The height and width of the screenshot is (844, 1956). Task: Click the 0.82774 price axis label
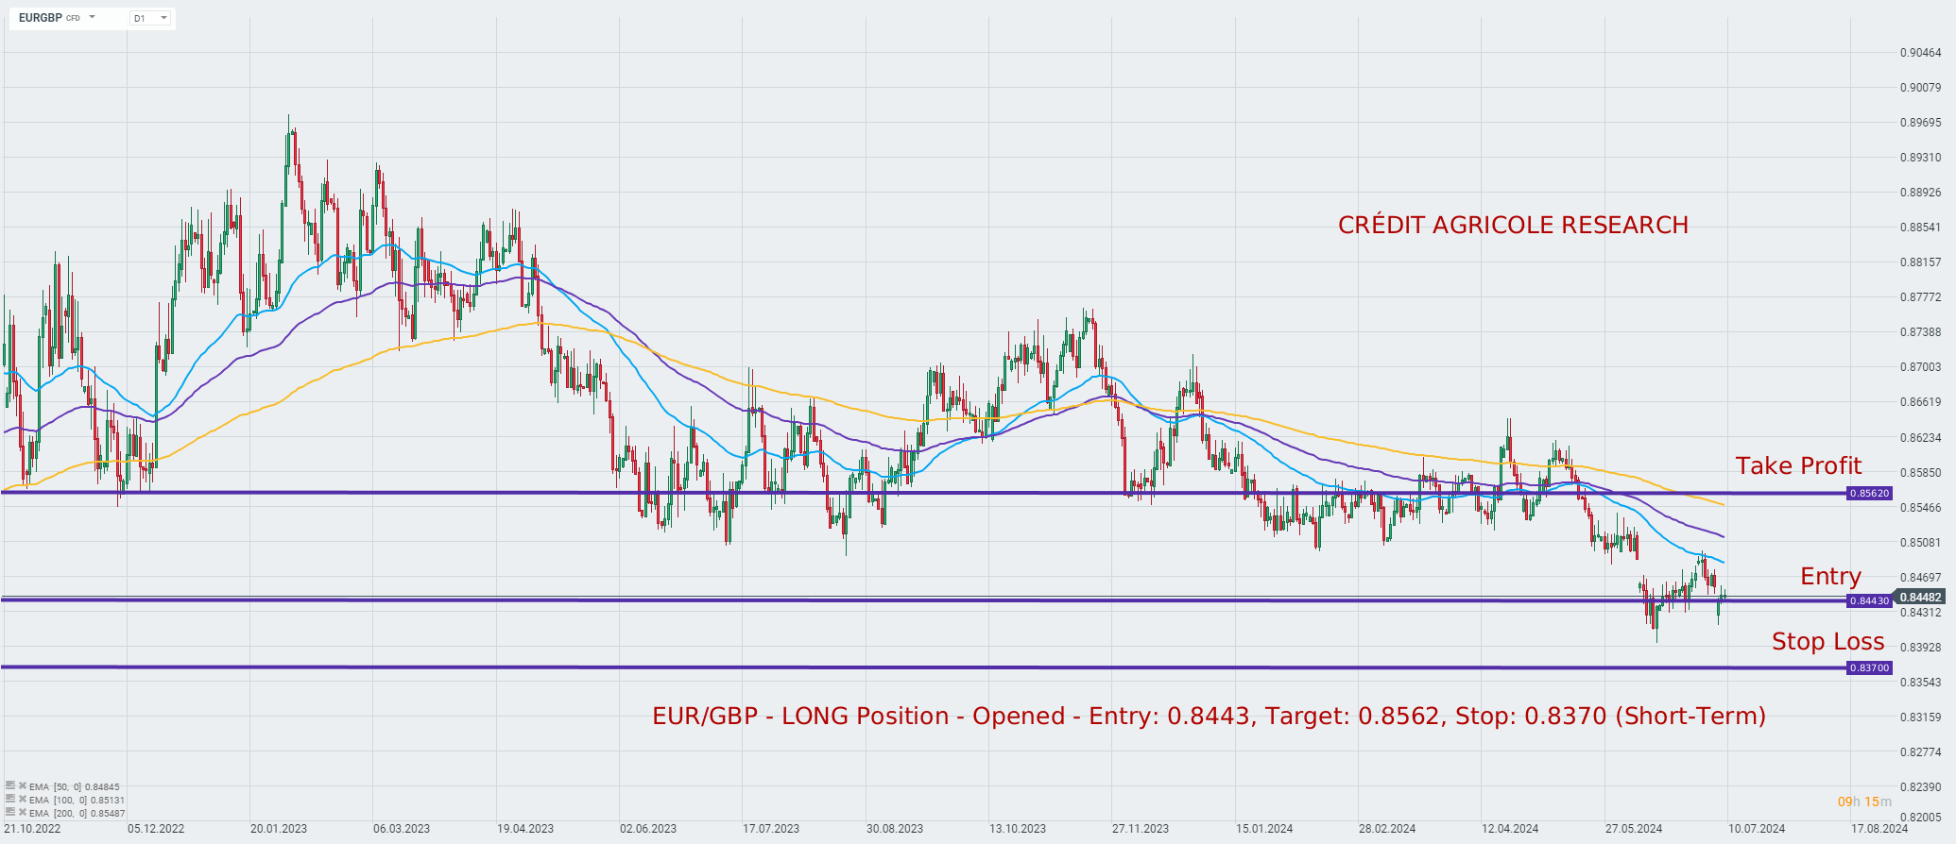(1921, 752)
